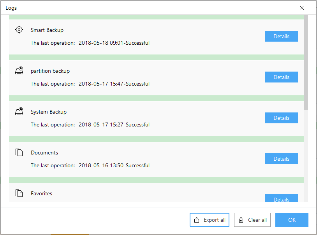The height and width of the screenshot is (235, 317).
Task: Click the 2018-05-17 15:27-Successful status
Action: [x=114, y=125]
